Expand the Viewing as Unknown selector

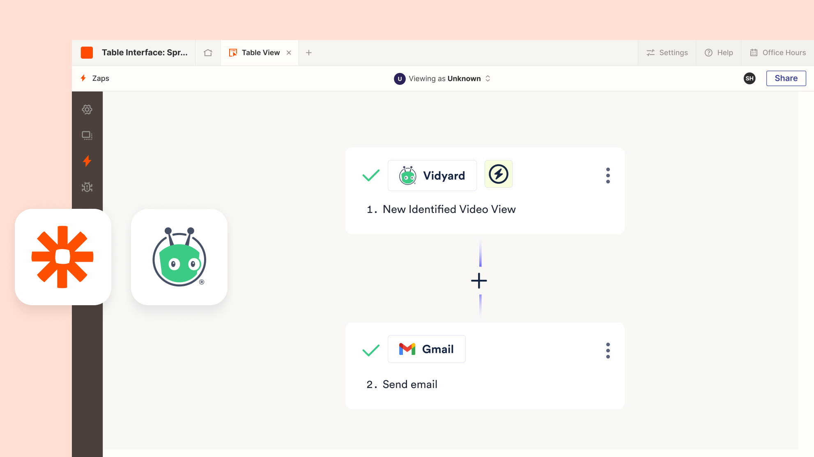pos(442,78)
